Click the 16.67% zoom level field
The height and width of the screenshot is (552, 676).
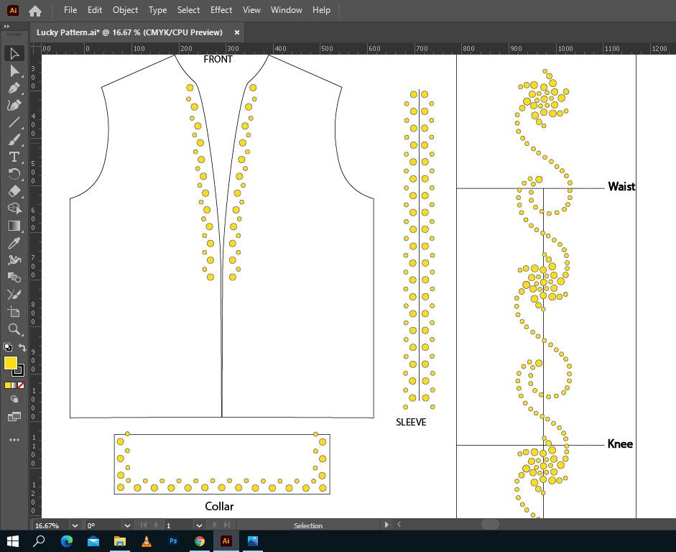point(51,525)
